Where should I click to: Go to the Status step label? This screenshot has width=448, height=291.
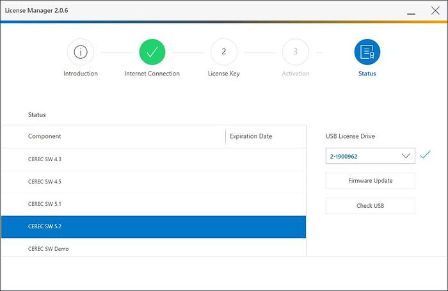[367, 74]
